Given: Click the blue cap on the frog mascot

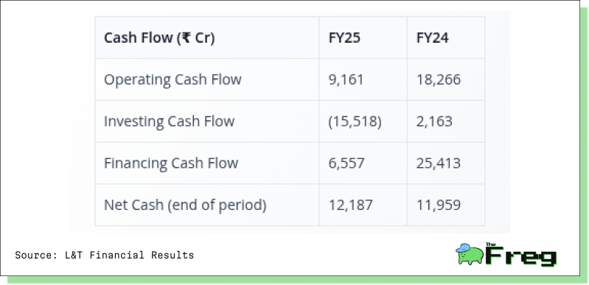Looking at the screenshot, I should 463,248.
